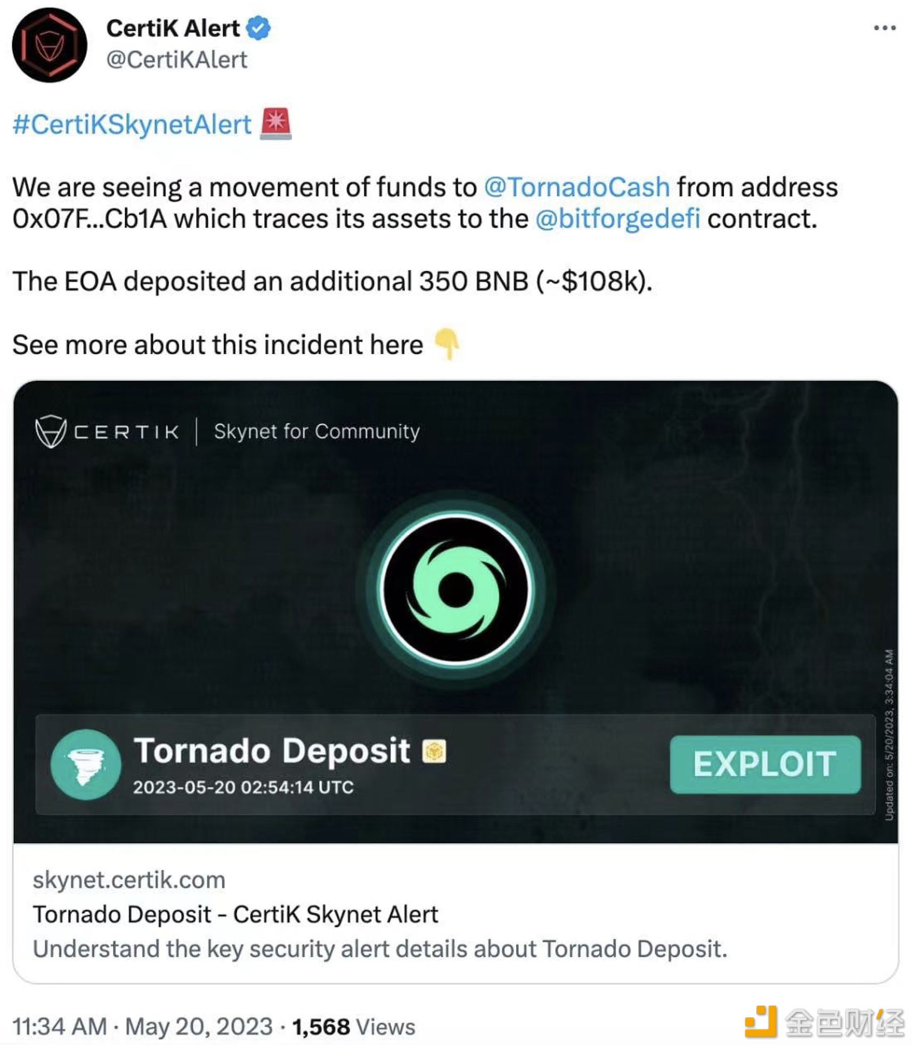Click the small tornado icon beside Tornado Deposit
Image resolution: width=912 pixels, height=1045 pixels.
click(85, 764)
